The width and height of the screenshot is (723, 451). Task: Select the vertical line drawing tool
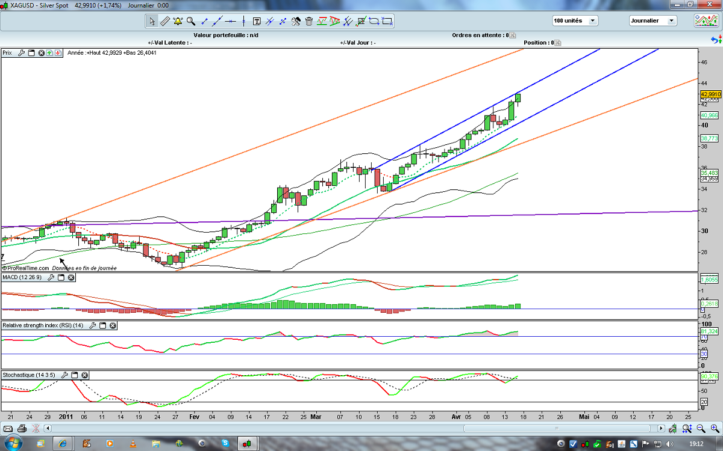point(243,21)
